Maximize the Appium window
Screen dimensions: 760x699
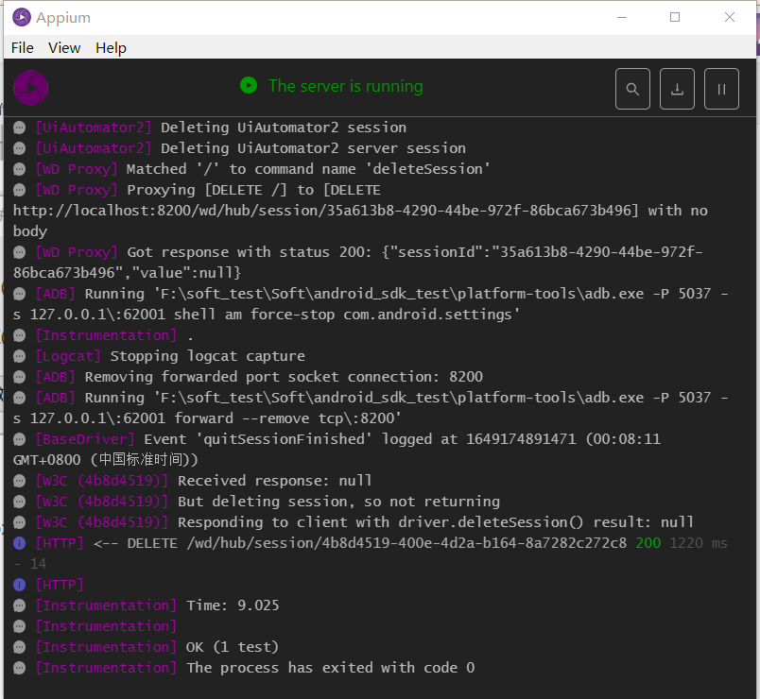(x=675, y=17)
